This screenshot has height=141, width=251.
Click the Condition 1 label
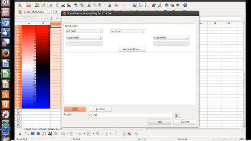(x=71, y=26)
